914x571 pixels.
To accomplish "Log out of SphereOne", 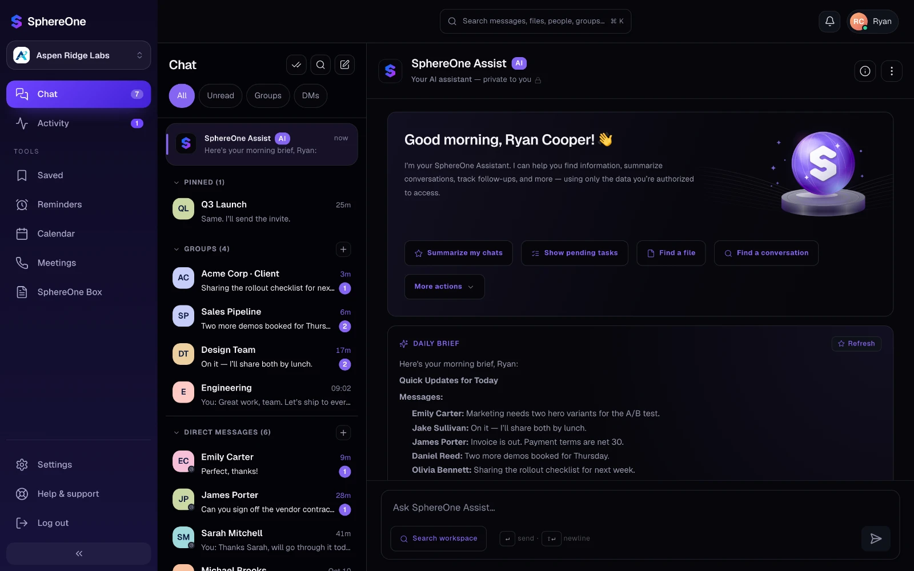I will click(79, 522).
